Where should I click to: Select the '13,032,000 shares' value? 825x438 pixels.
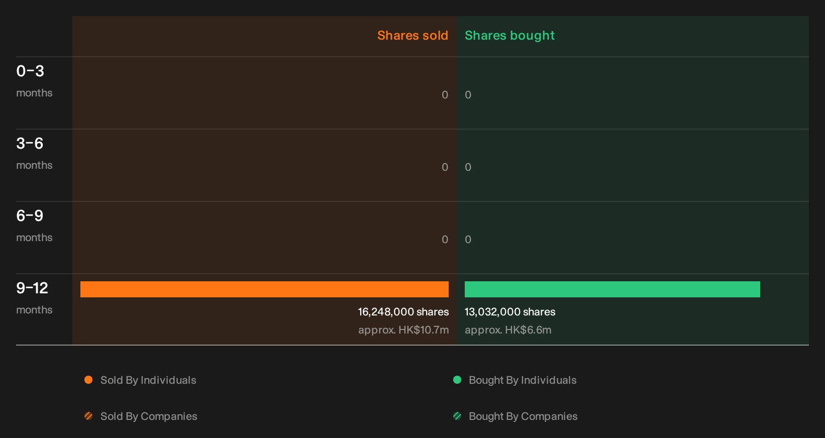click(510, 312)
